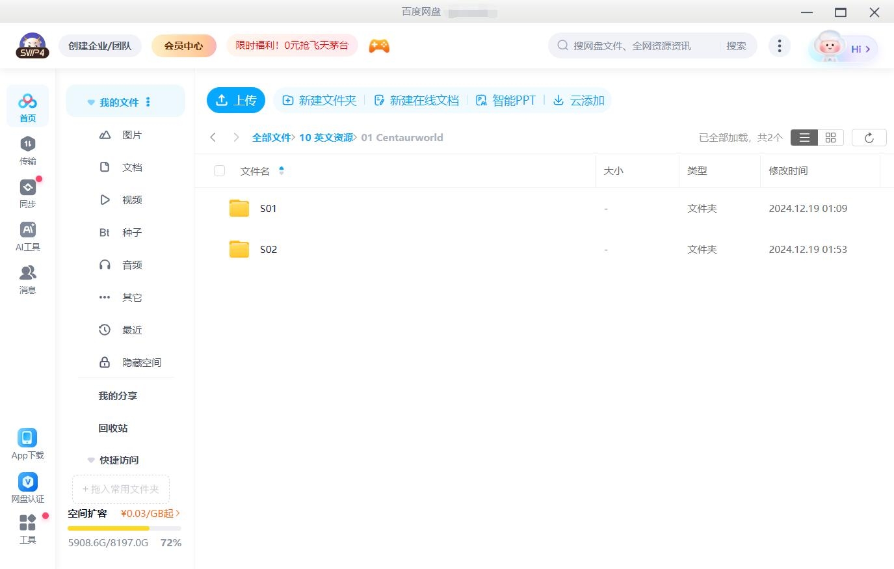Open the AI工具 tools panel
The image size is (894, 569).
coord(27,231)
